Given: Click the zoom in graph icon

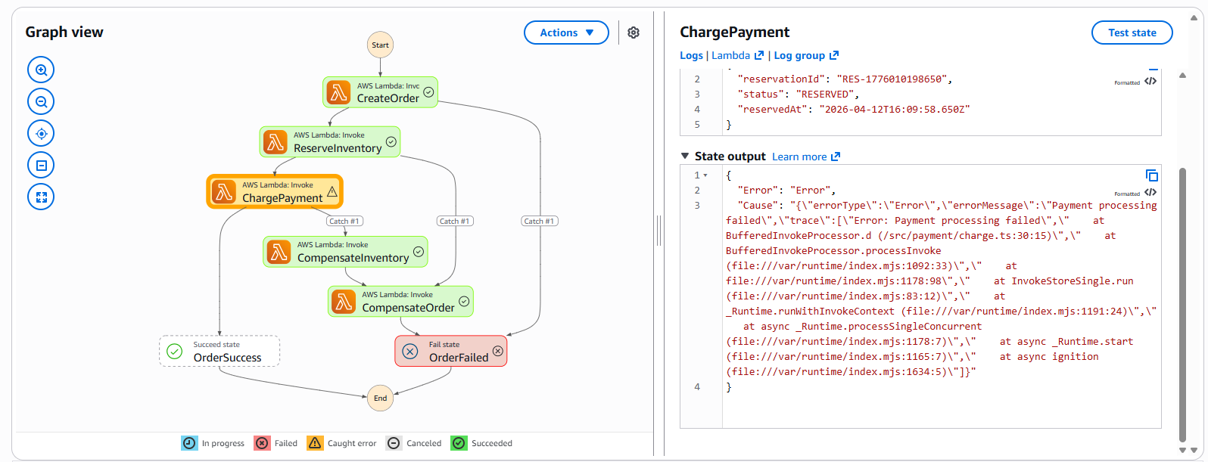Looking at the screenshot, I should point(41,70).
